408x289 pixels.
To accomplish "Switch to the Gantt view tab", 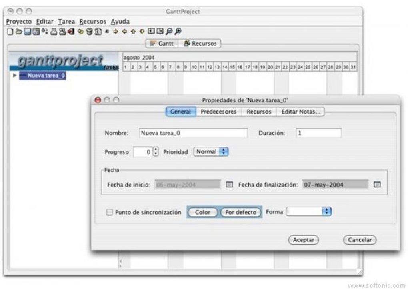I will click(162, 44).
